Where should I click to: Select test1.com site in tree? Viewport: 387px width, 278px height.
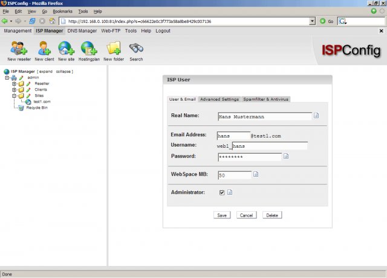tap(42, 102)
